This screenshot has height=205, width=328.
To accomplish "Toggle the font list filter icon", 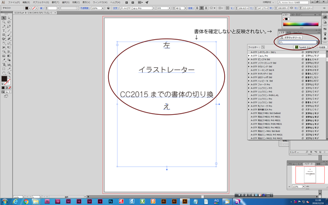I will (263, 47).
